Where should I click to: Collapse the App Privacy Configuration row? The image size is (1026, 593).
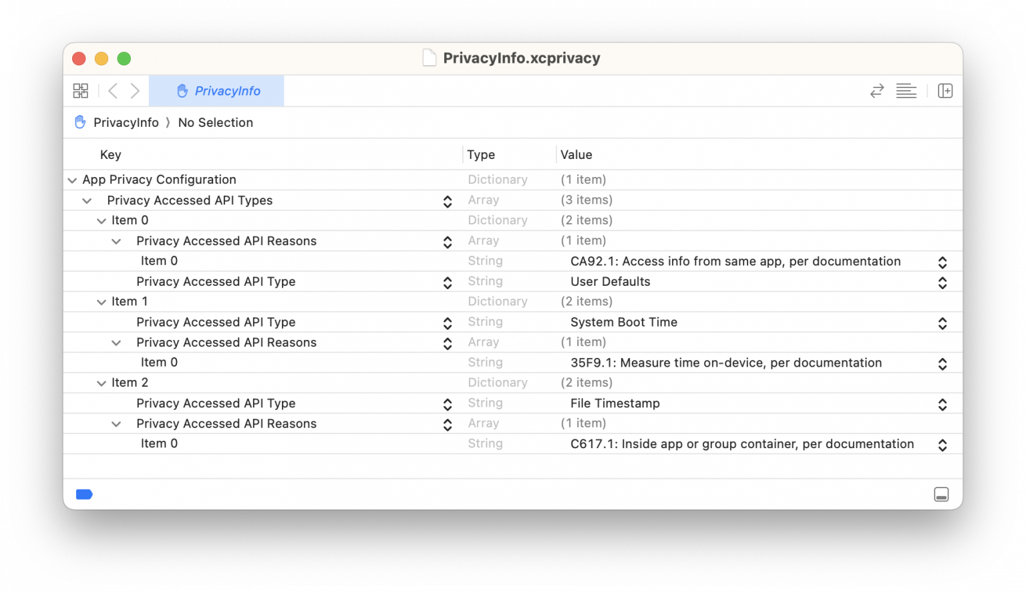point(72,180)
